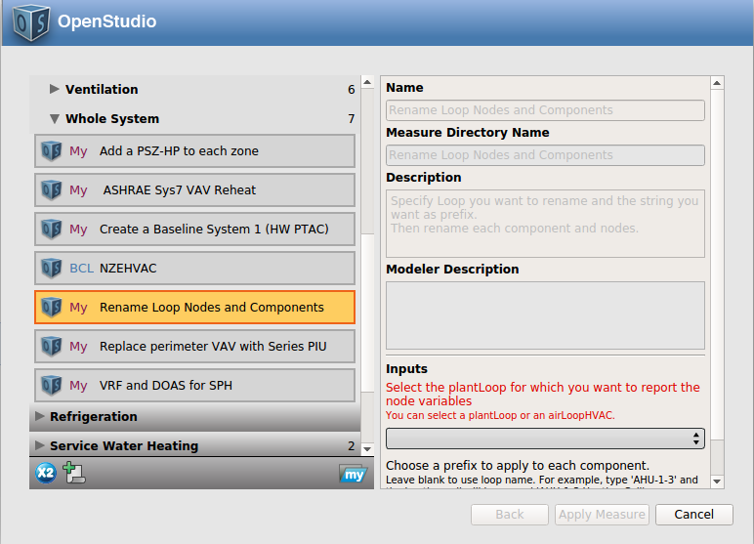
Task: Select the Rename Loop Nodes and Components measure
Action: pos(194,308)
